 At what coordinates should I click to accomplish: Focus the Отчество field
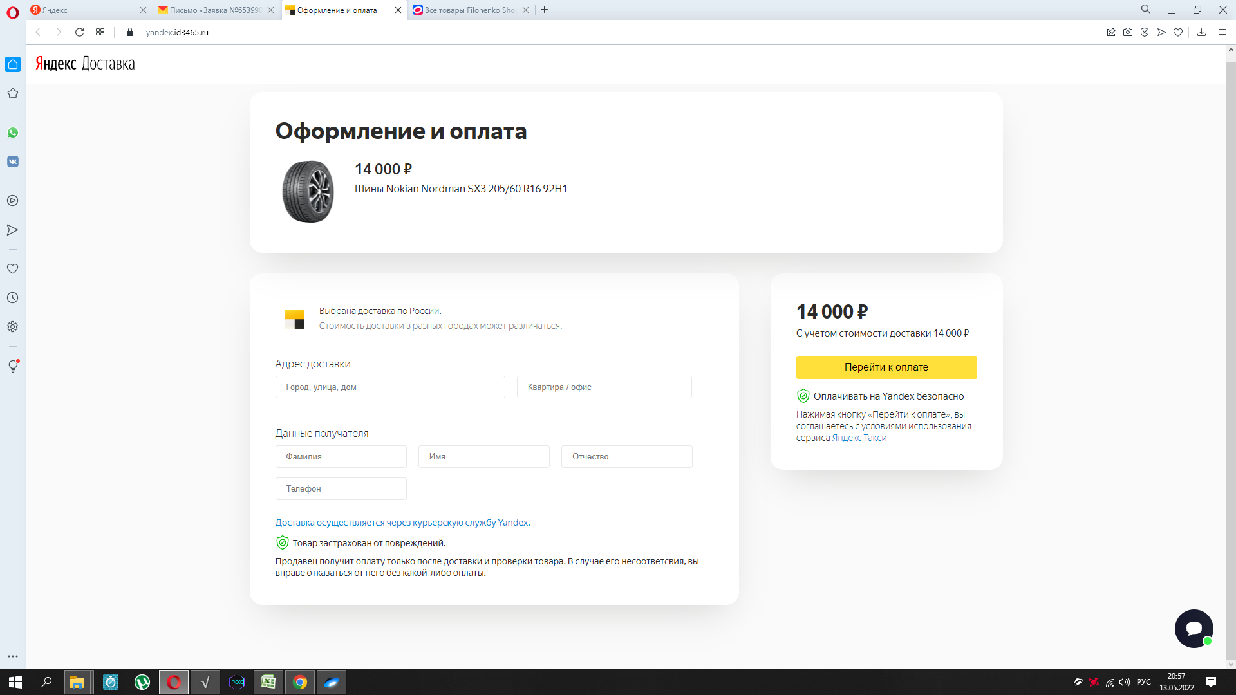click(627, 457)
